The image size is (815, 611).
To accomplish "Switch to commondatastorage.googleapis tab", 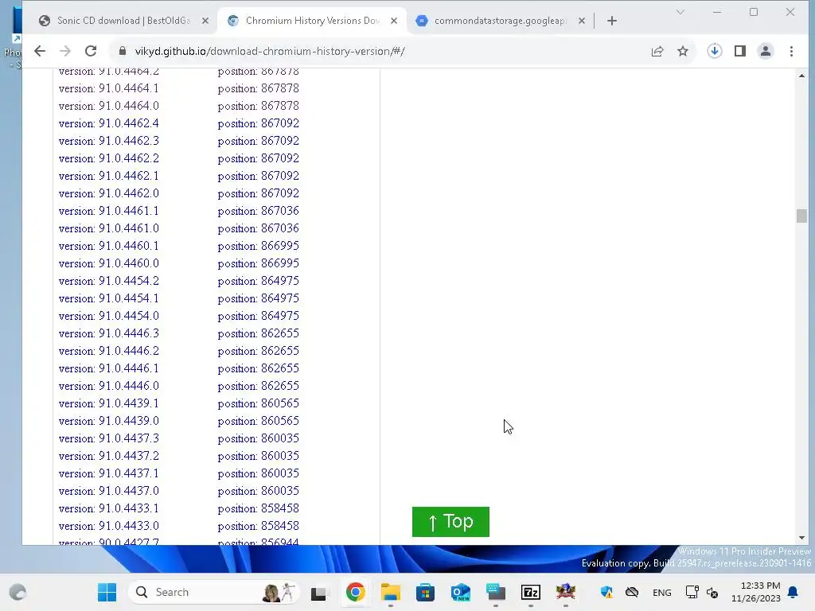I will coord(500,21).
